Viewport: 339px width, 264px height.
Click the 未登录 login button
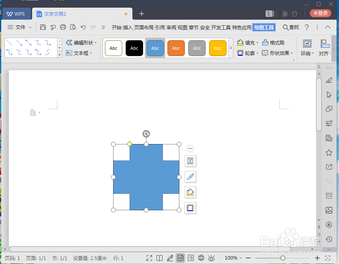320,13
